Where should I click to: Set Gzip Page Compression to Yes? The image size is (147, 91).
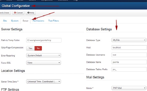click(30, 48)
